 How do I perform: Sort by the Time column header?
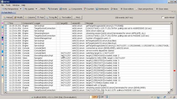pos(15,23)
